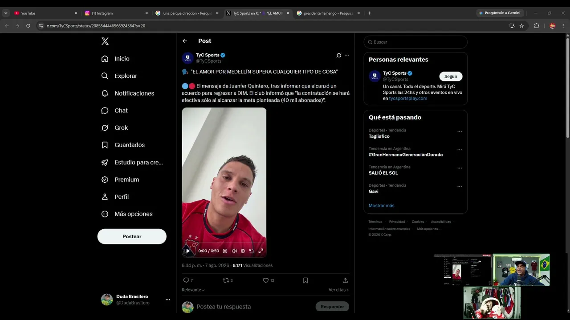Reload the current page
The image size is (570, 320).
coord(28,26)
